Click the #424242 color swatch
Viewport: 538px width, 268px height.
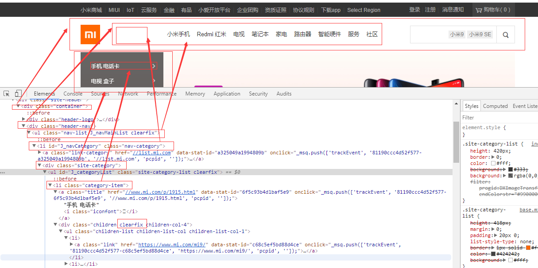493,254
